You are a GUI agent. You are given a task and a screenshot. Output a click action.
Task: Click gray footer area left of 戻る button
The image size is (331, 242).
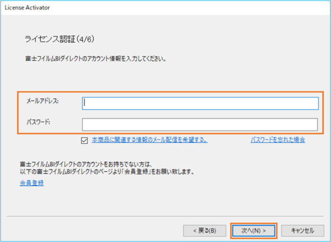[94, 231]
